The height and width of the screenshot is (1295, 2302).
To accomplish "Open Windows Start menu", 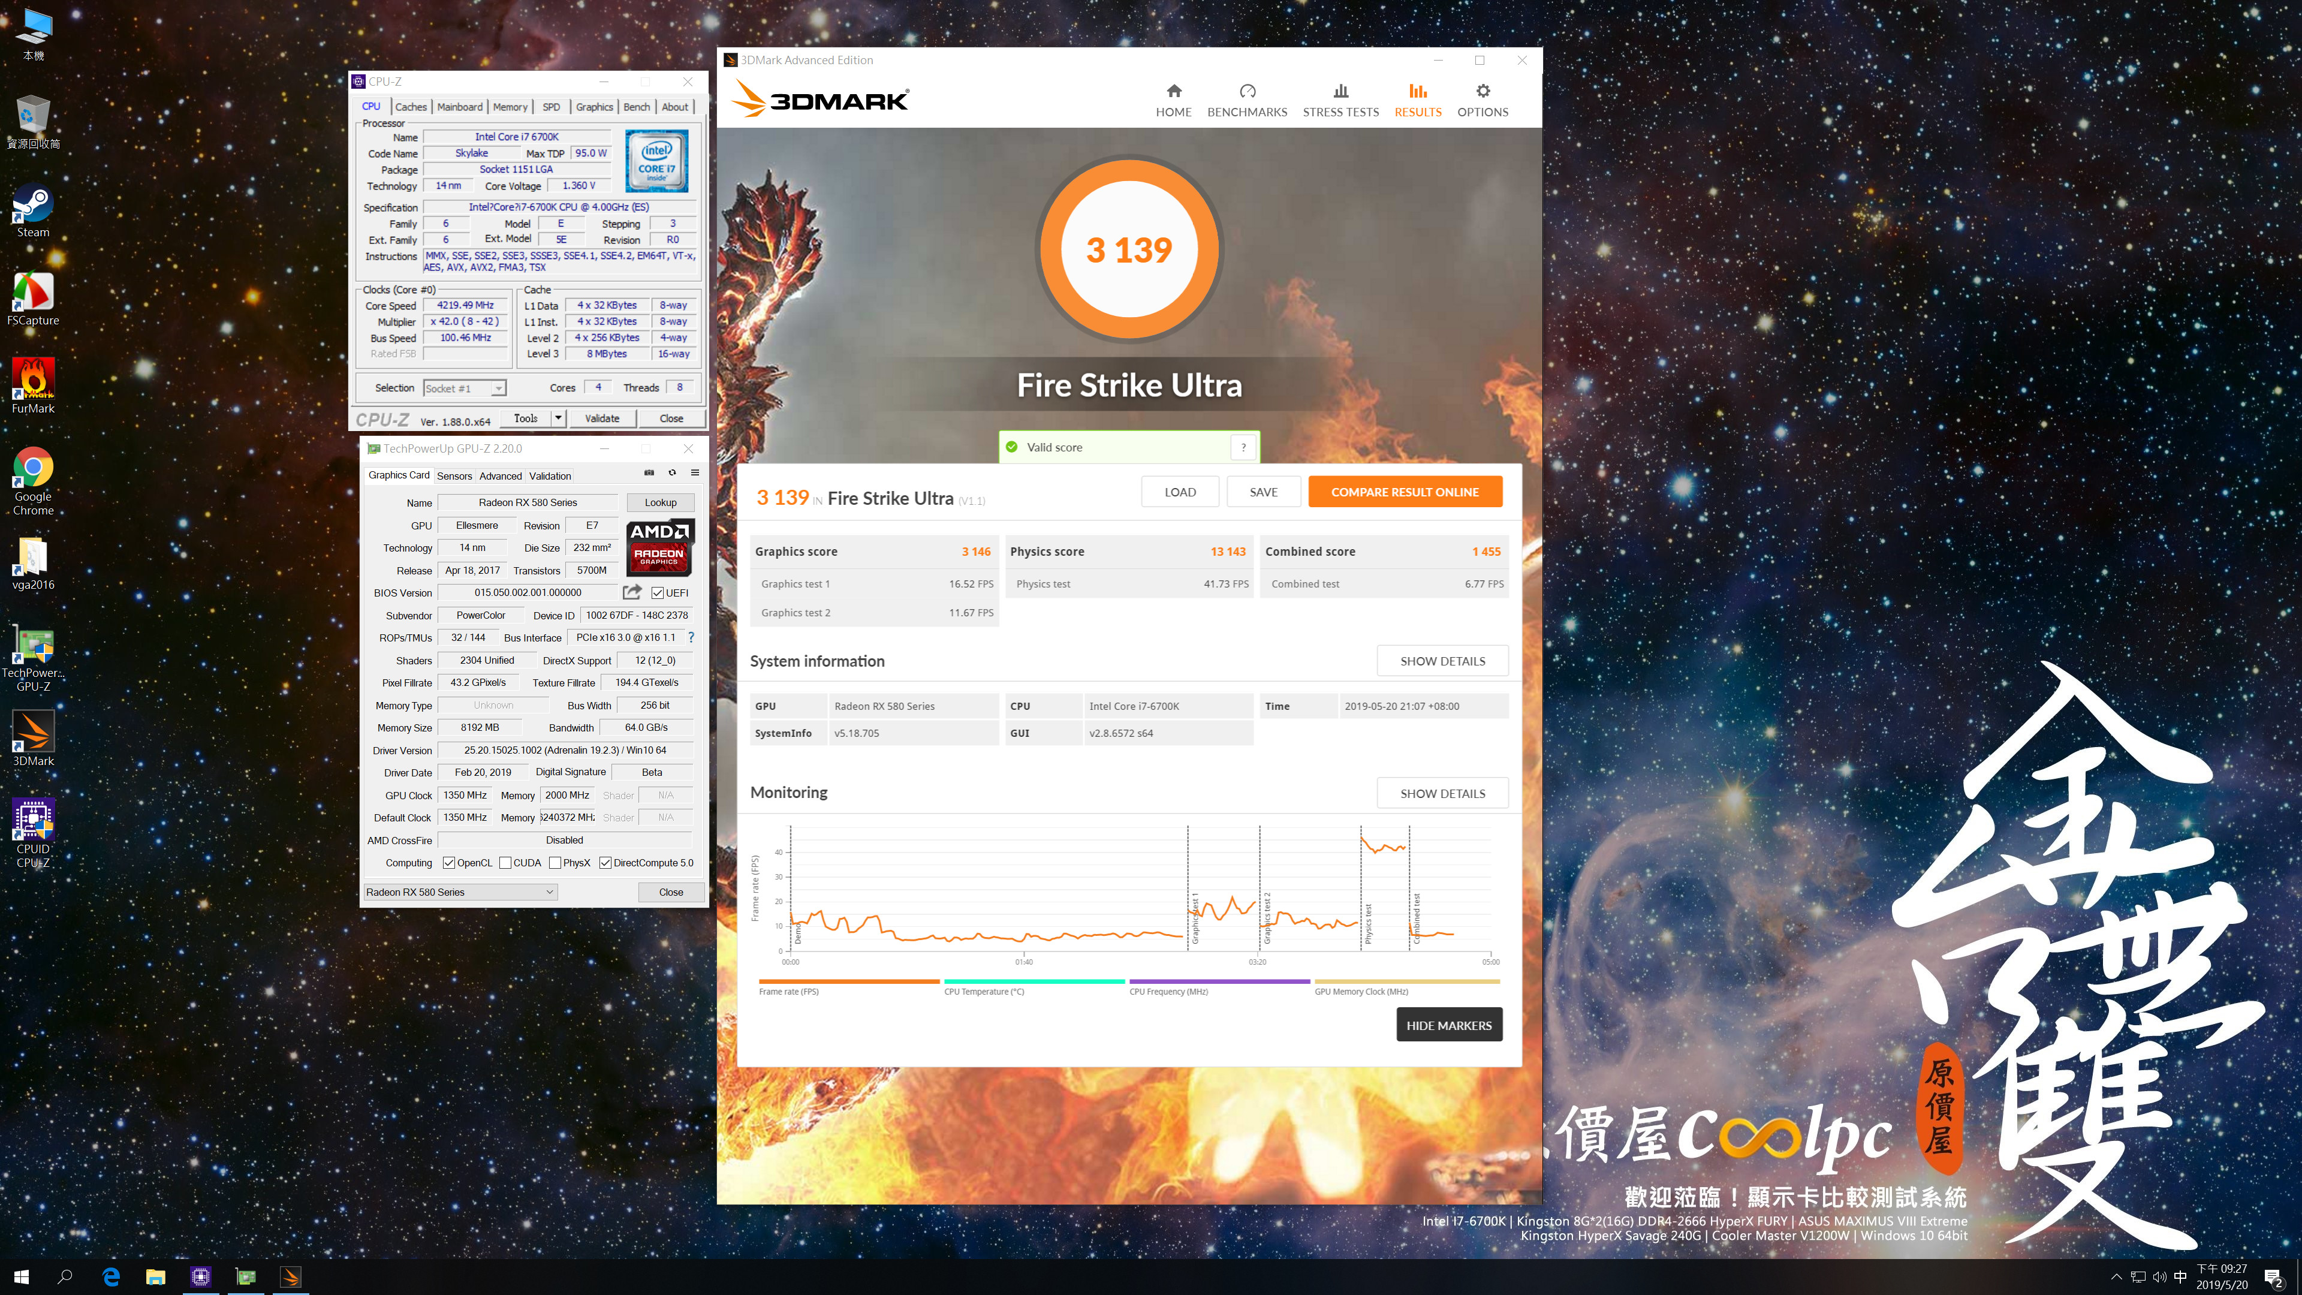I will coord(22,1276).
